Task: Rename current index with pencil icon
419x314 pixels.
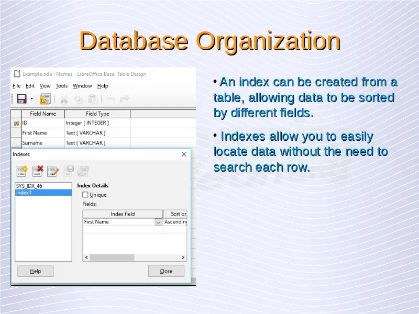Action: pos(53,171)
